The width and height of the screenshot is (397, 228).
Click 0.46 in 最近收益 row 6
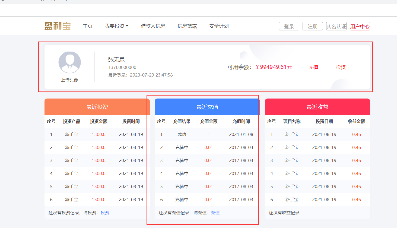click(x=357, y=200)
